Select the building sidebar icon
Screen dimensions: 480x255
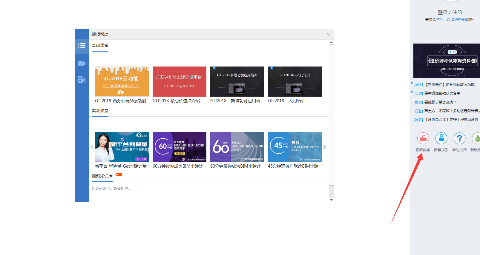pyautogui.click(x=82, y=79)
